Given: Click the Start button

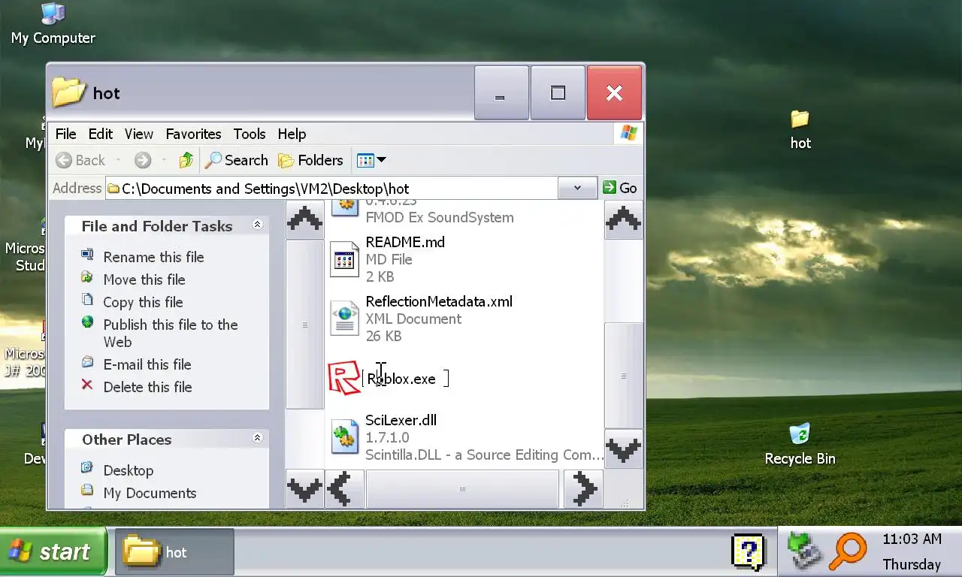Looking at the screenshot, I should (53, 552).
